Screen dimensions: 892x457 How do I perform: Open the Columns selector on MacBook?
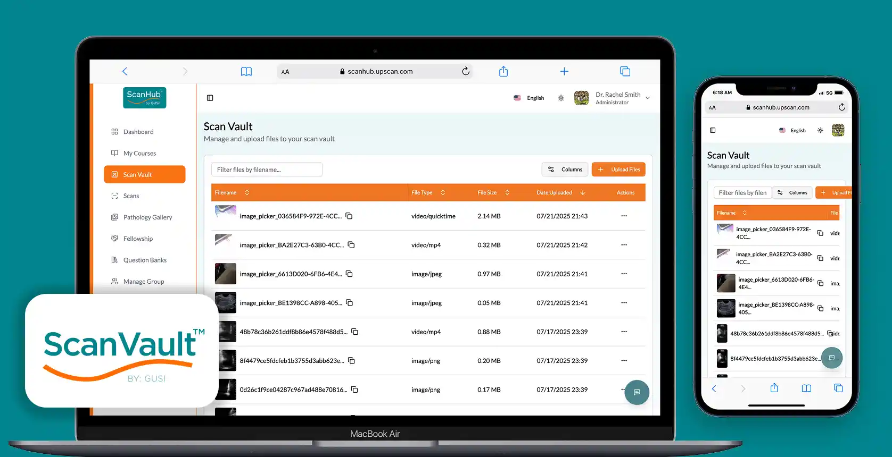click(x=565, y=170)
